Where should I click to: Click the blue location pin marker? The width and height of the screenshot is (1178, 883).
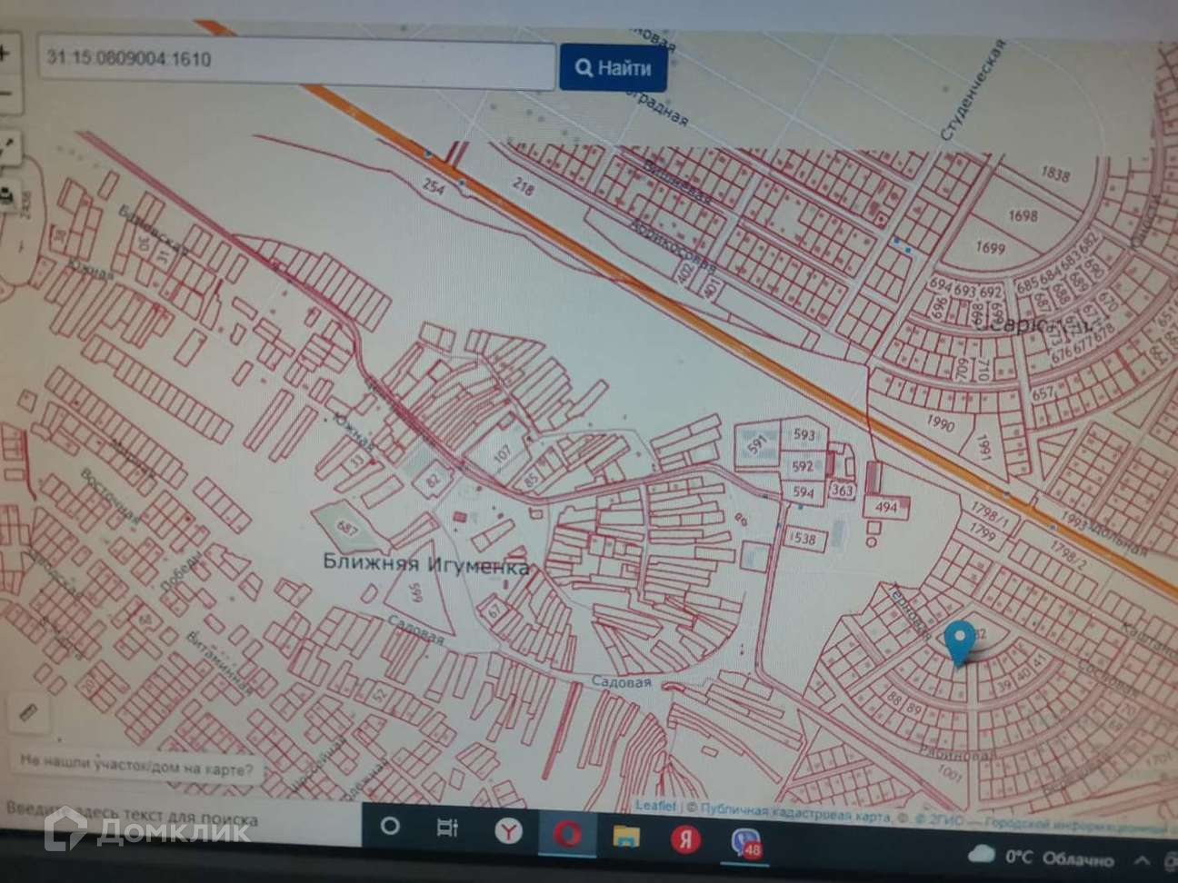pos(960,643)
